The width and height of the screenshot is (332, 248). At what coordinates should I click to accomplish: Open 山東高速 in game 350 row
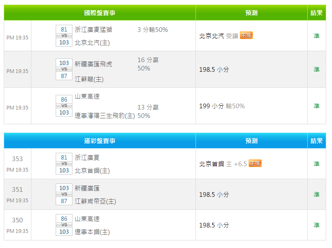[x=87, y=219]
